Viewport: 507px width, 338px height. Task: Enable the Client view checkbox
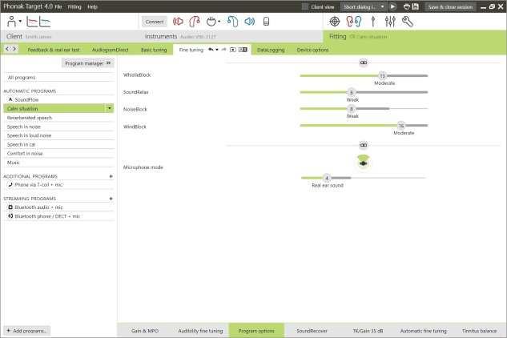(304, 6)
